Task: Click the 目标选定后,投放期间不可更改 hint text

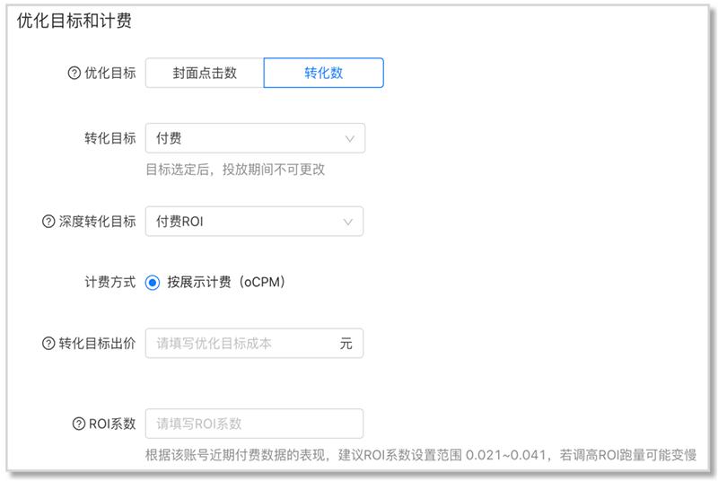Action: (235, 169)
